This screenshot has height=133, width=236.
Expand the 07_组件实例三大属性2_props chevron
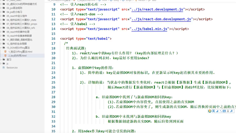click(1, 24)
